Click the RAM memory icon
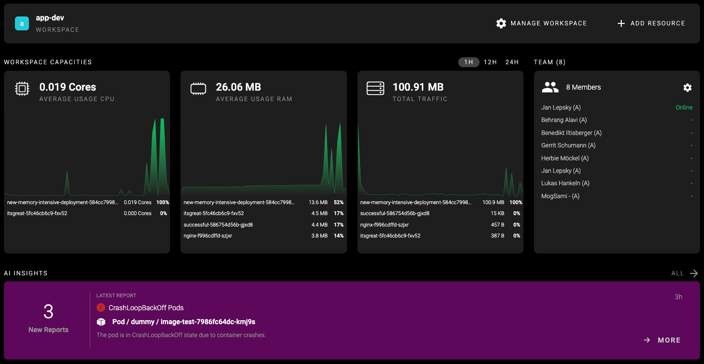This screenshot has width=704, height=364. tap(198, 89)
